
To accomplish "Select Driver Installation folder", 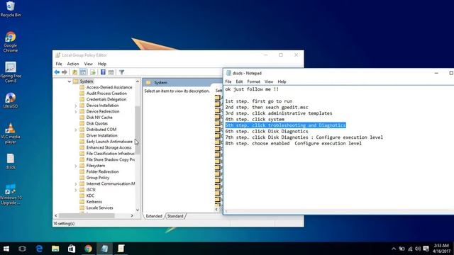I will tap(99, 135).
